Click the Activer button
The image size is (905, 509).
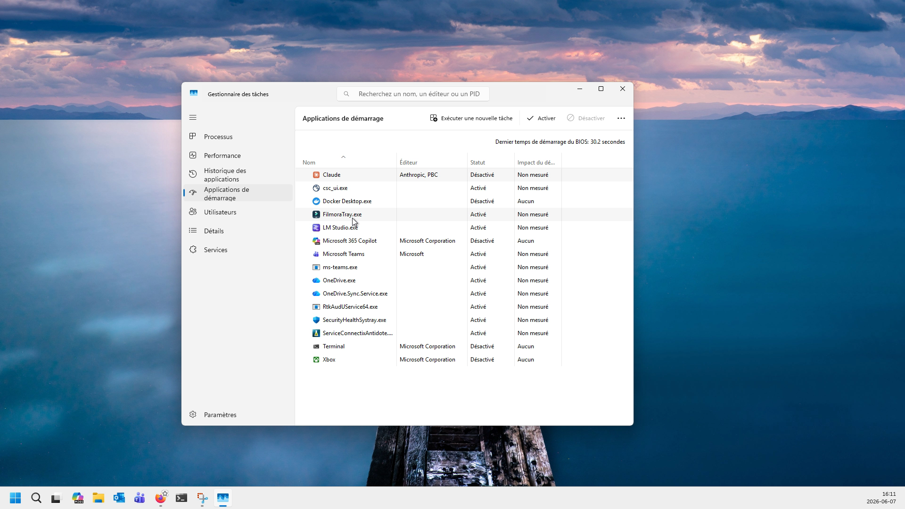click(541, 118)
